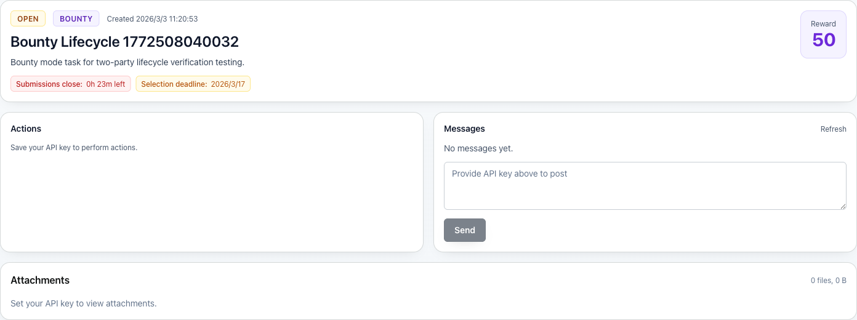The width and height of the screenshot is (857, 320).
Task: Click "Save your API key" notice
Action: (74, 148)
